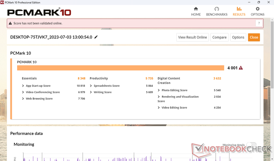Viewport: 274px width, 161px height.
Task: Expand App Start-up Score details
Action: pyautogui.click(x=23, y=86)
